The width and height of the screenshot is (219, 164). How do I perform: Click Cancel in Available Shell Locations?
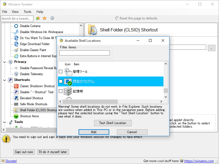[x=132, y=132]
